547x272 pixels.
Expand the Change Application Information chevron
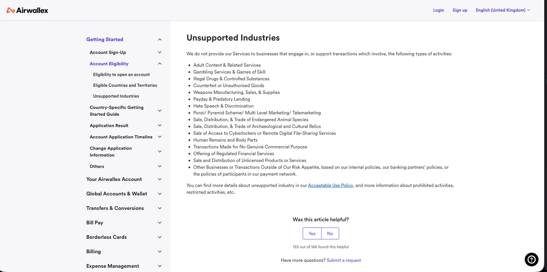pos(160,152)
